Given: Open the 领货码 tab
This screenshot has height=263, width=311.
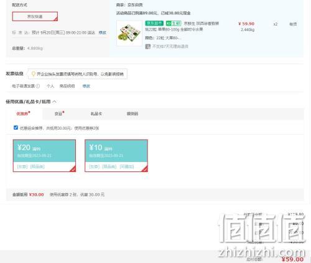Looking at the screenshot, I should click(x=132, y=113).
